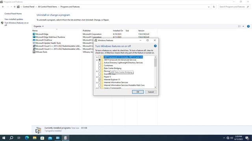Expand the Hyper-V node
This screenshot has width=252, height=141.
pos(97,77)
